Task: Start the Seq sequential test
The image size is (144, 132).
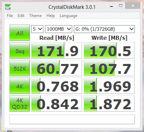Action: click(x=20, y=50)
